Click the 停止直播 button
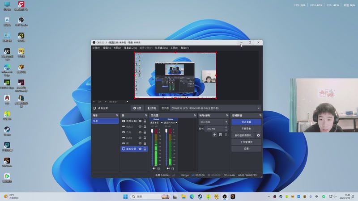358x201 pixels. 246,122
